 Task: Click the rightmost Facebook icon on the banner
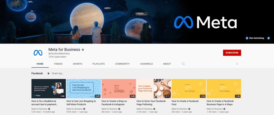[269, 38]
